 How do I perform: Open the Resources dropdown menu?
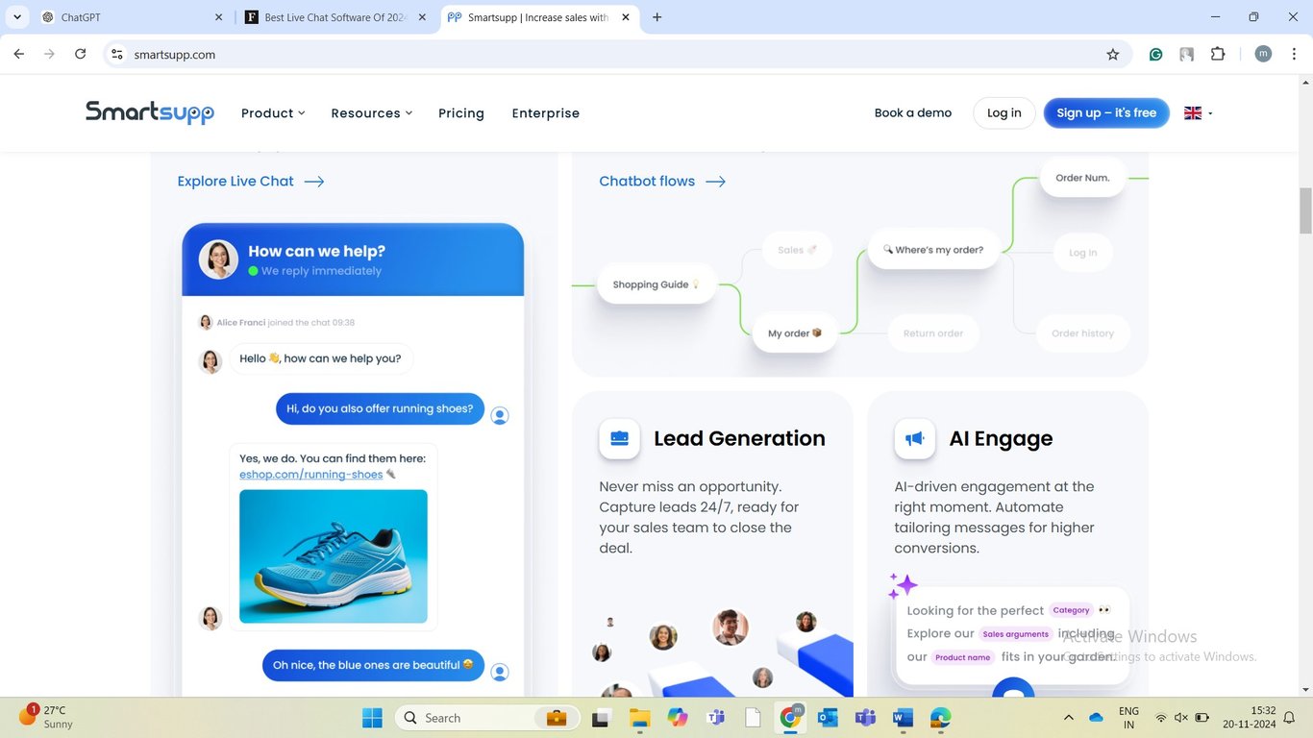coord(371,112)
